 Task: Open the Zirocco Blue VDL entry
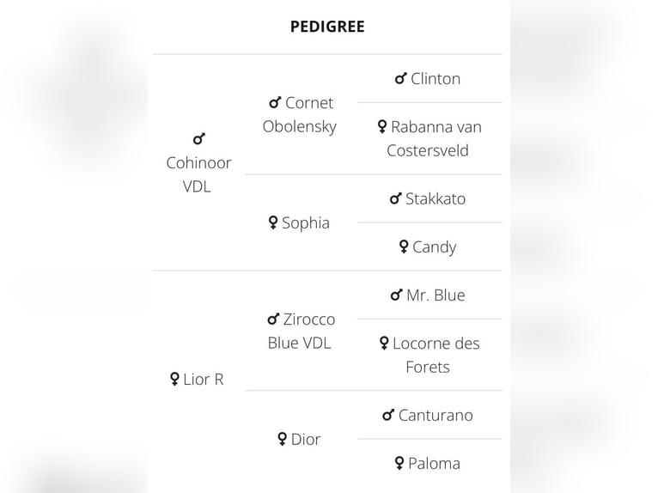(302, 331)
